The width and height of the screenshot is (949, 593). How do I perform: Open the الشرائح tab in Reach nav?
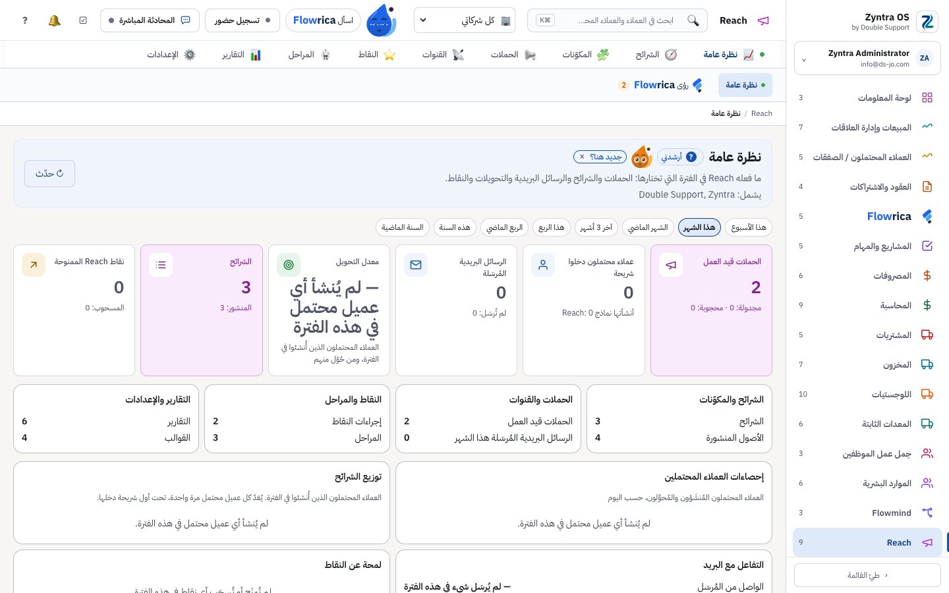[x=656, y=55]
